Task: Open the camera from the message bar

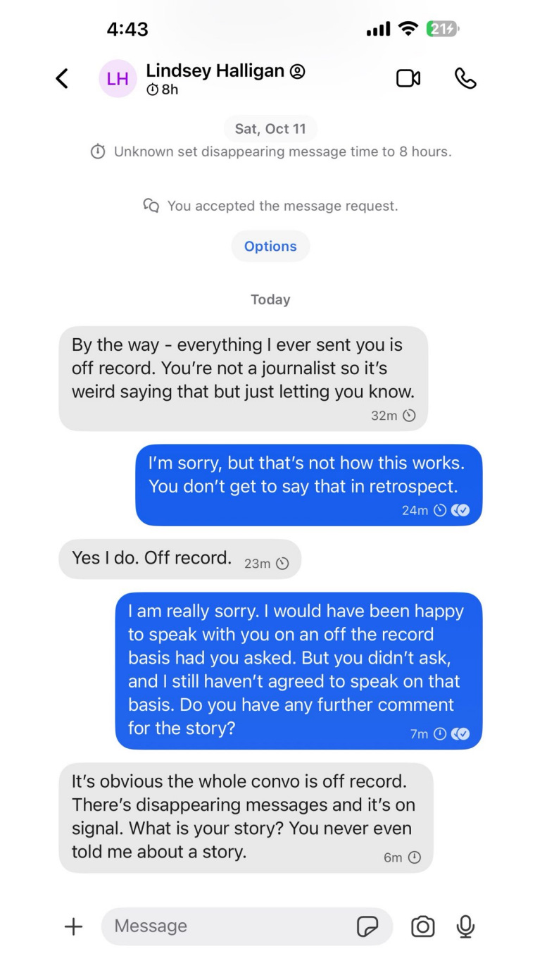Action: 422,926
